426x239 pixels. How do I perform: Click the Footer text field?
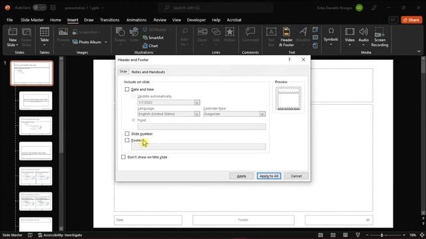click(198, 147)
